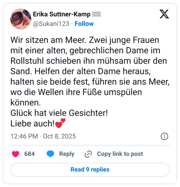
Task: Click the line "Glück hat viele Gesichter!"
Action: pos(59,113)
